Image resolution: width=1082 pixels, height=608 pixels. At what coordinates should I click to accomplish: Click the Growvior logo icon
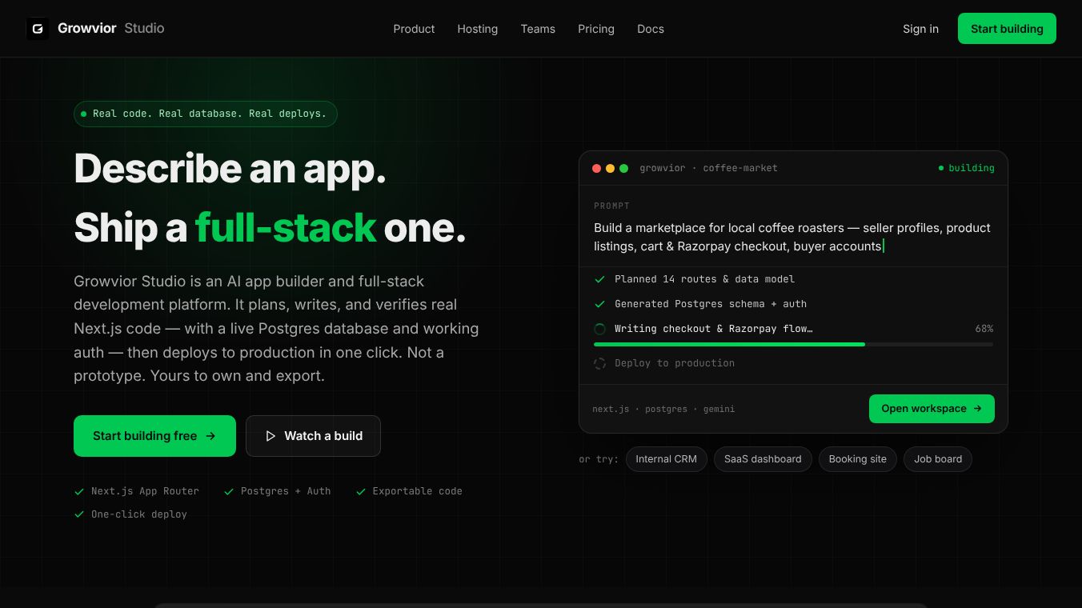click(x=38, y=29)
